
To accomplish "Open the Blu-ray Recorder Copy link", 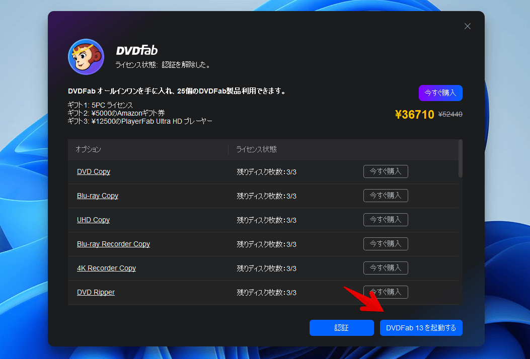I will 114,244.
